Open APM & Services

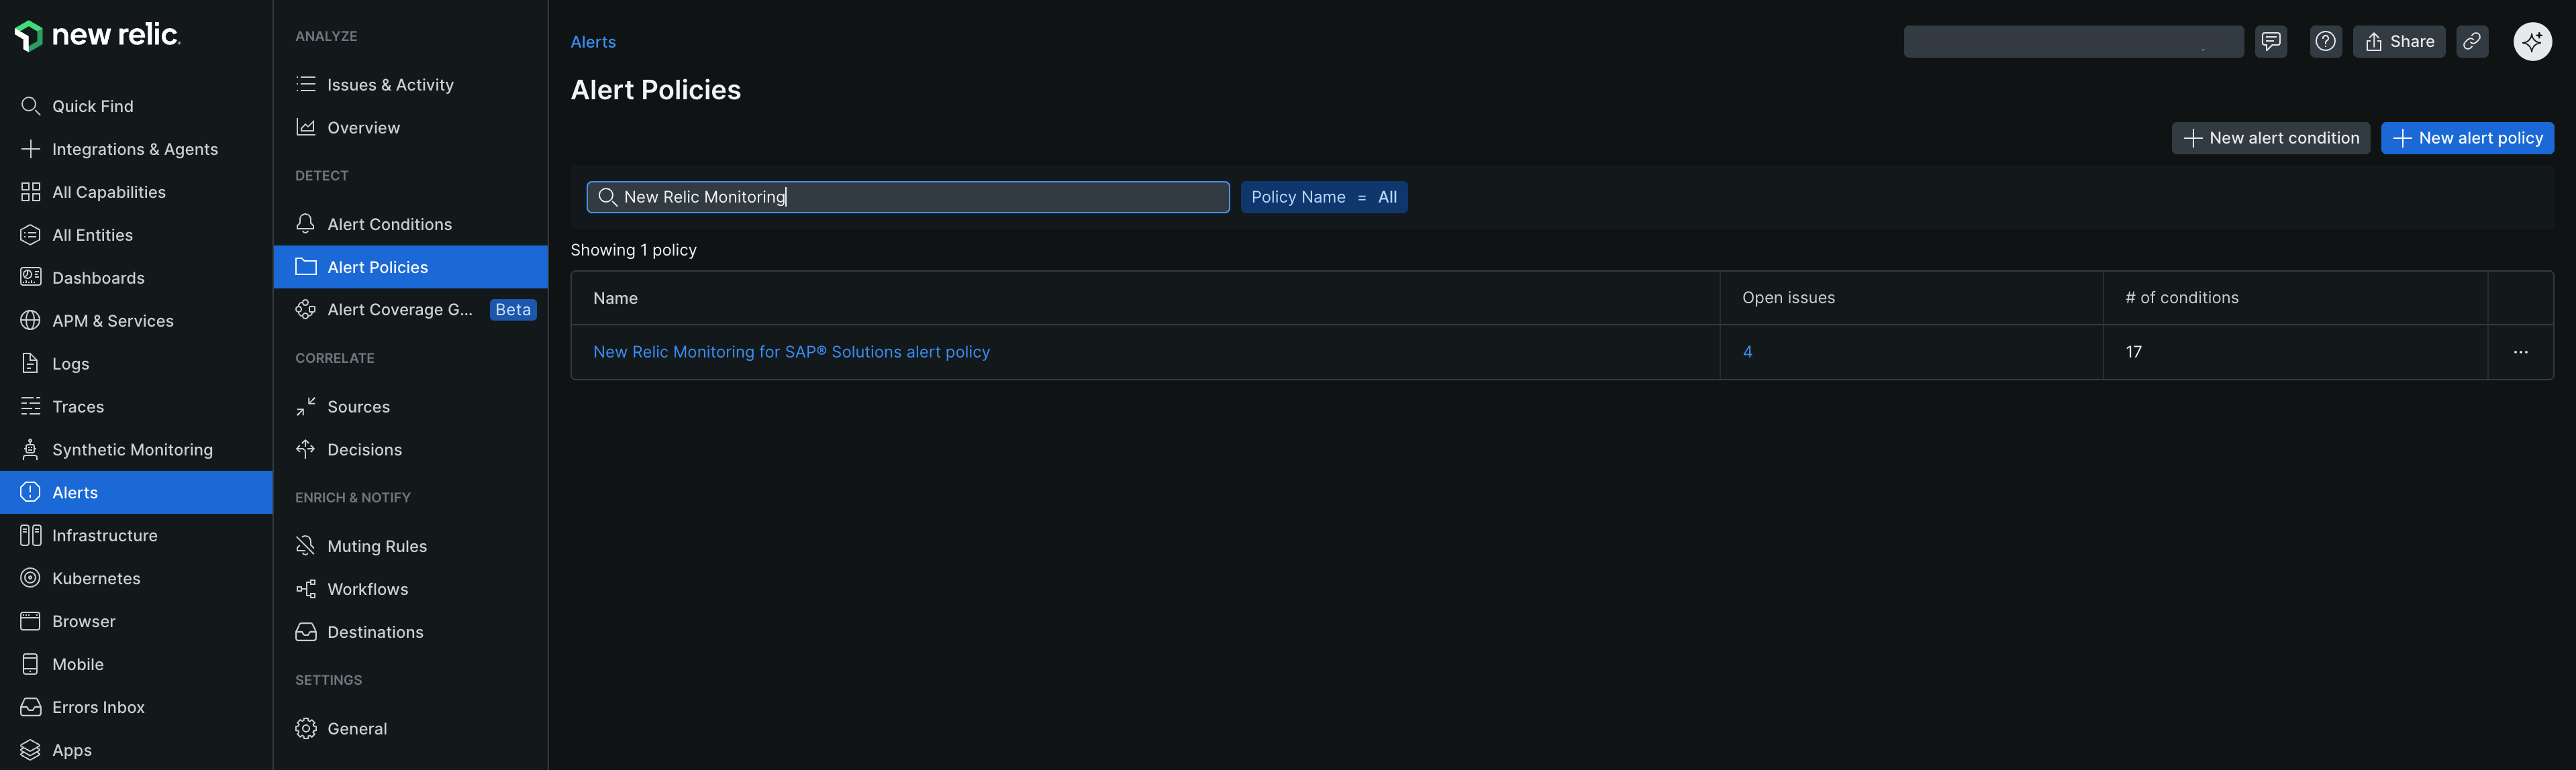click(x=113, y=319)
